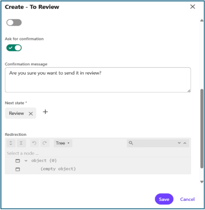Remove the Review state chip
Image resolution: width=205 pixels, height=210 pixels.
tap(31, 113)
